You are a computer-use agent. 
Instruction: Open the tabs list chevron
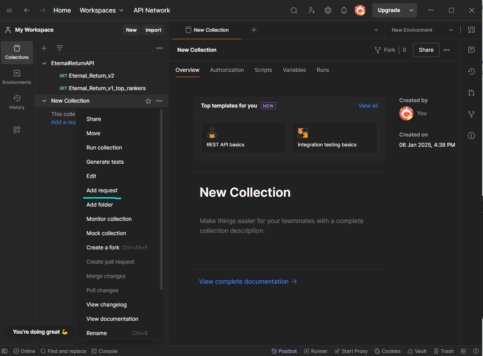click(376, 30)
